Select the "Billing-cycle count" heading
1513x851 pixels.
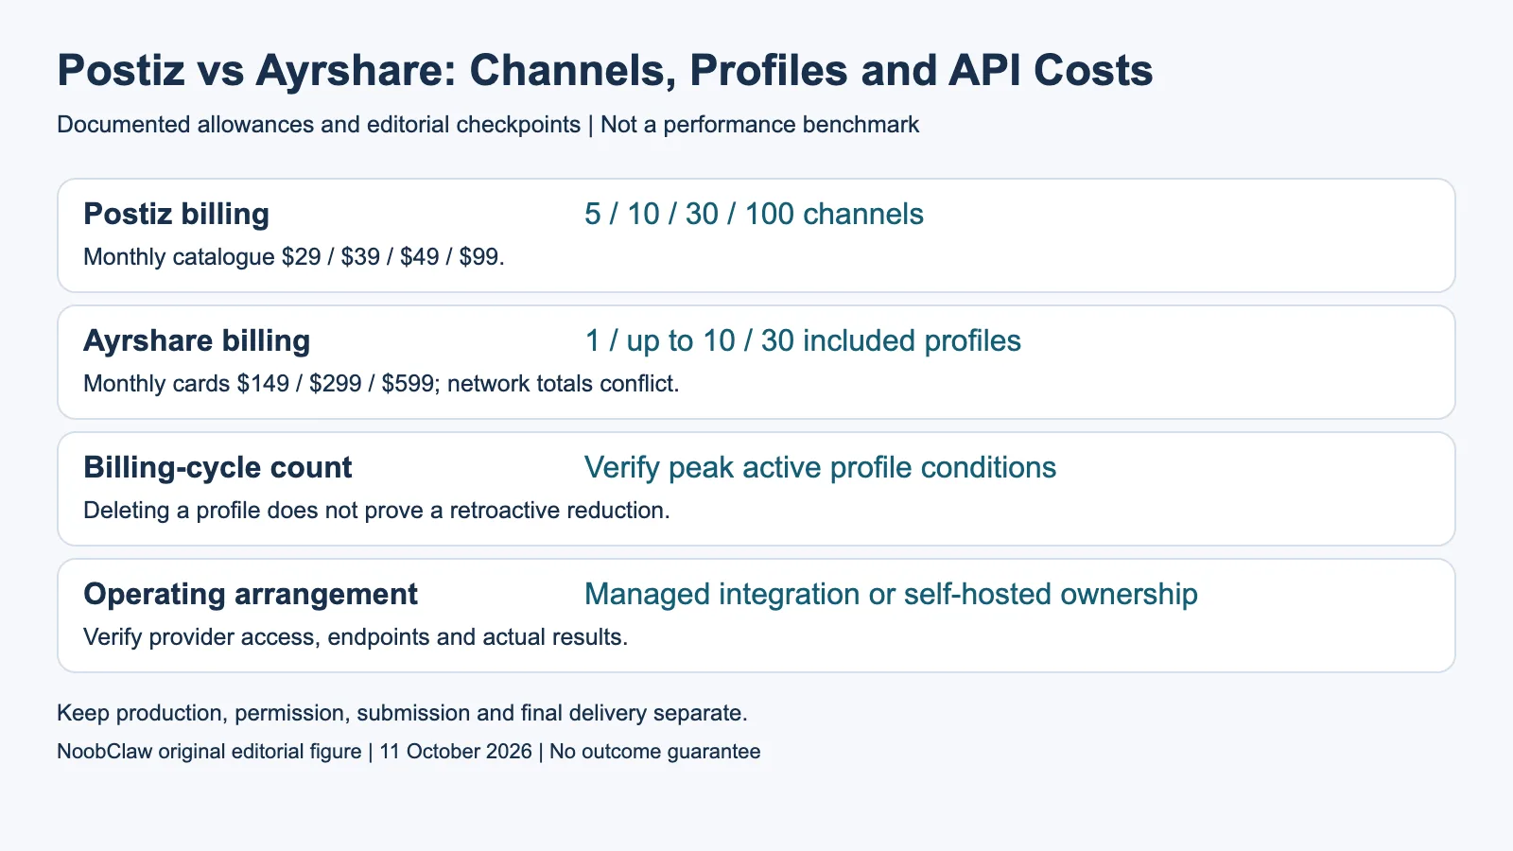pyautogui.click(x=217, y=467)
